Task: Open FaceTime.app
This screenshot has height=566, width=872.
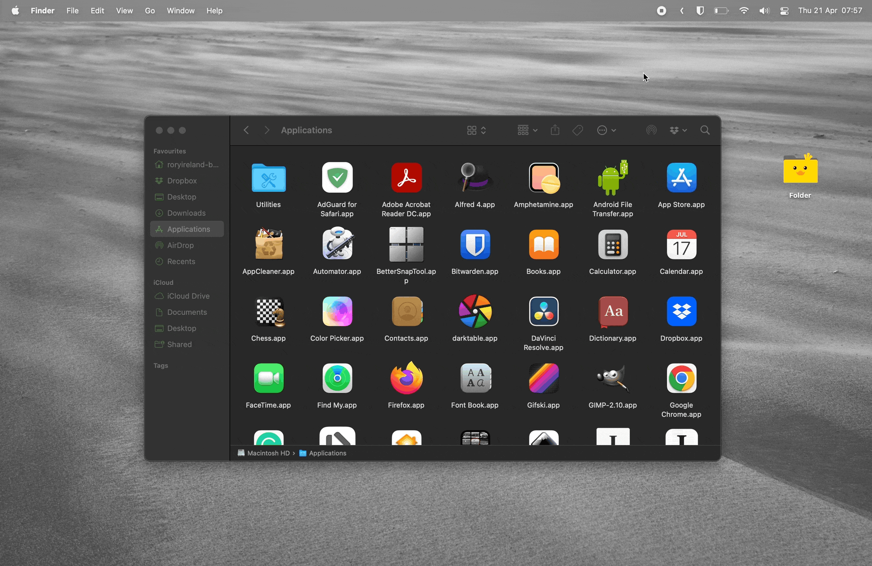Action: tap(268, 378)
